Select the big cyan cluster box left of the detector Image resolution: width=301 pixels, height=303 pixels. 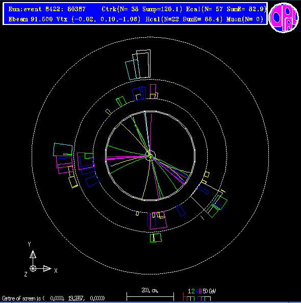click(x=63, y=149)
